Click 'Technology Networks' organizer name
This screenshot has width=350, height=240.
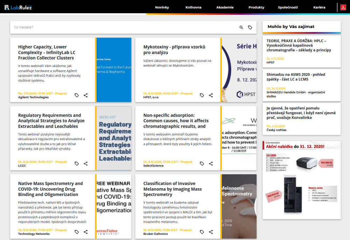34,234
